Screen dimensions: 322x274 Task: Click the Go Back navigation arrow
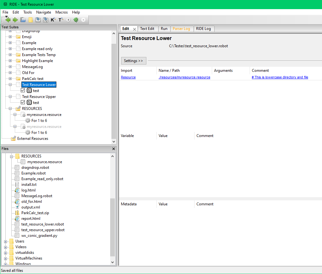point(8,20)
